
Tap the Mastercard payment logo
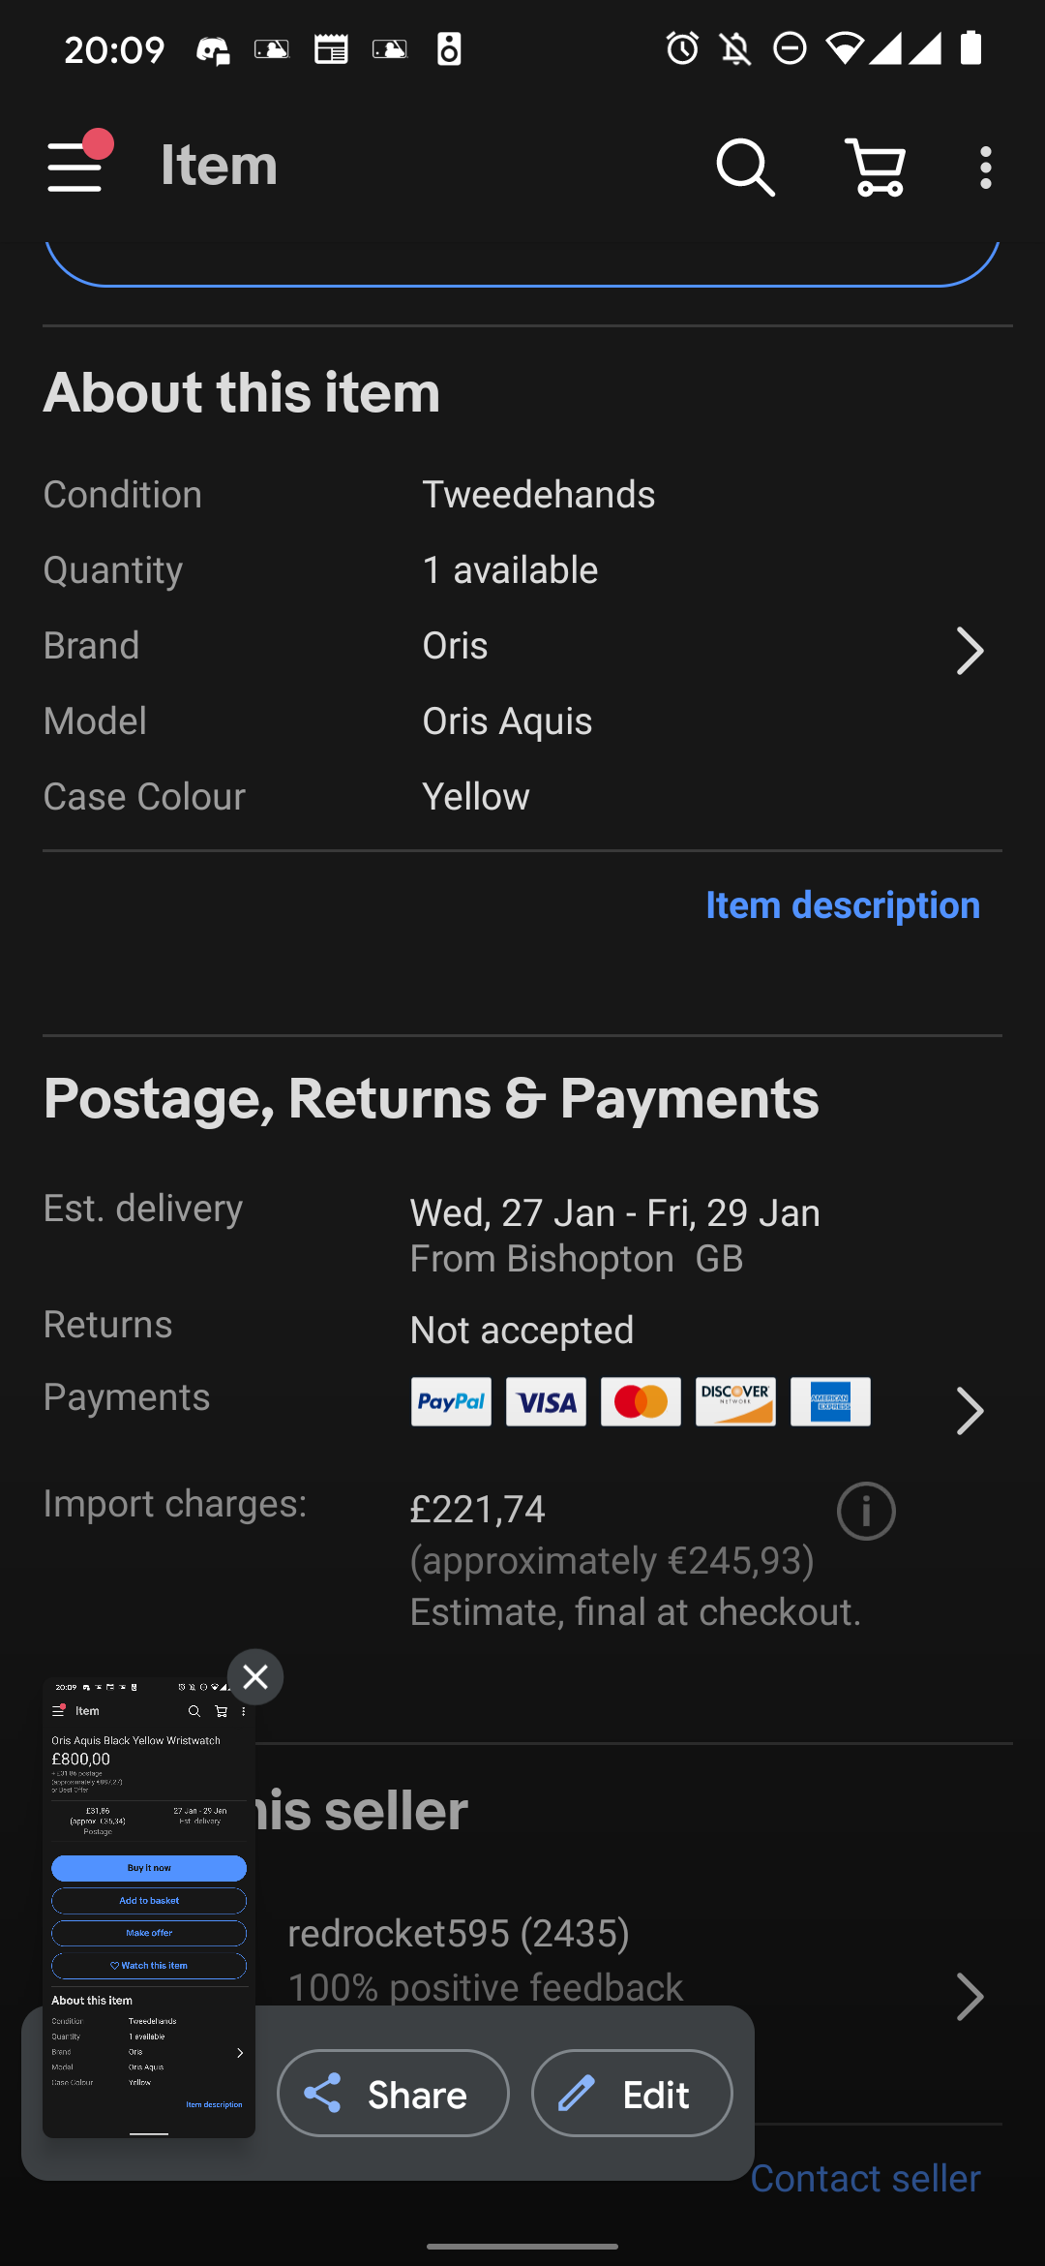click(641, 1401)
